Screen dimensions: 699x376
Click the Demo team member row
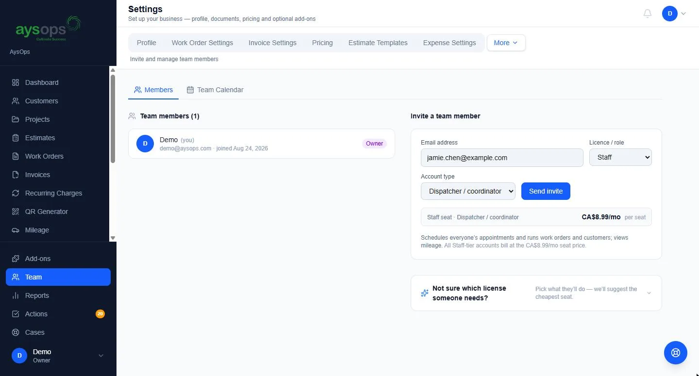[x=262, y=144]
